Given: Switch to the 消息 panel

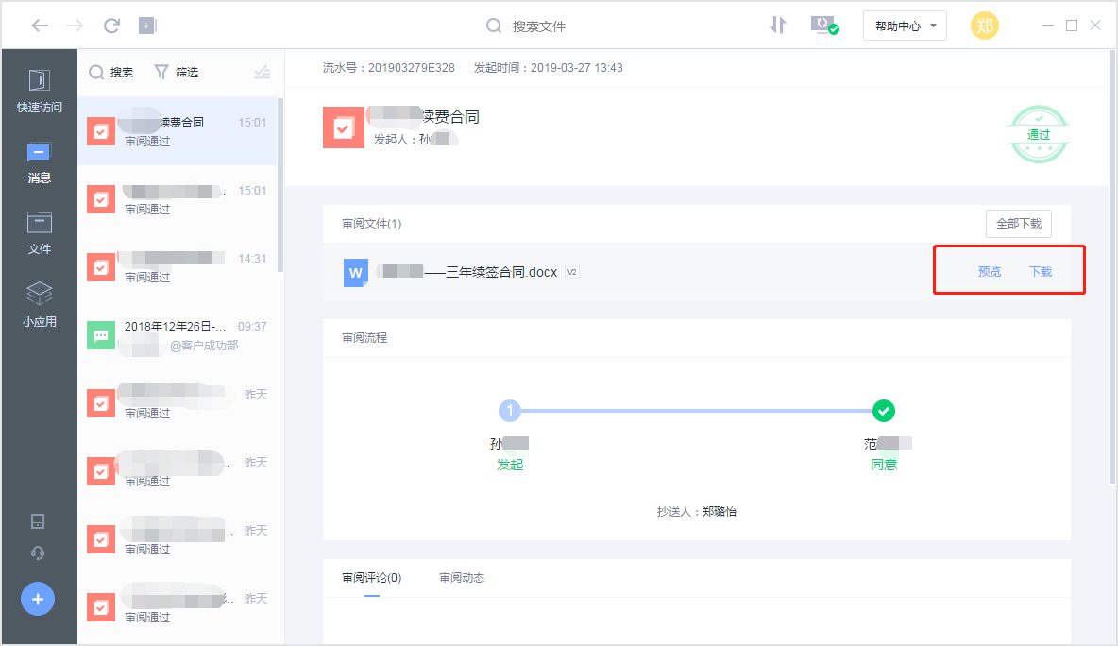Looking at the screenshot, I should pyautogui.click(x=39, y=162).
